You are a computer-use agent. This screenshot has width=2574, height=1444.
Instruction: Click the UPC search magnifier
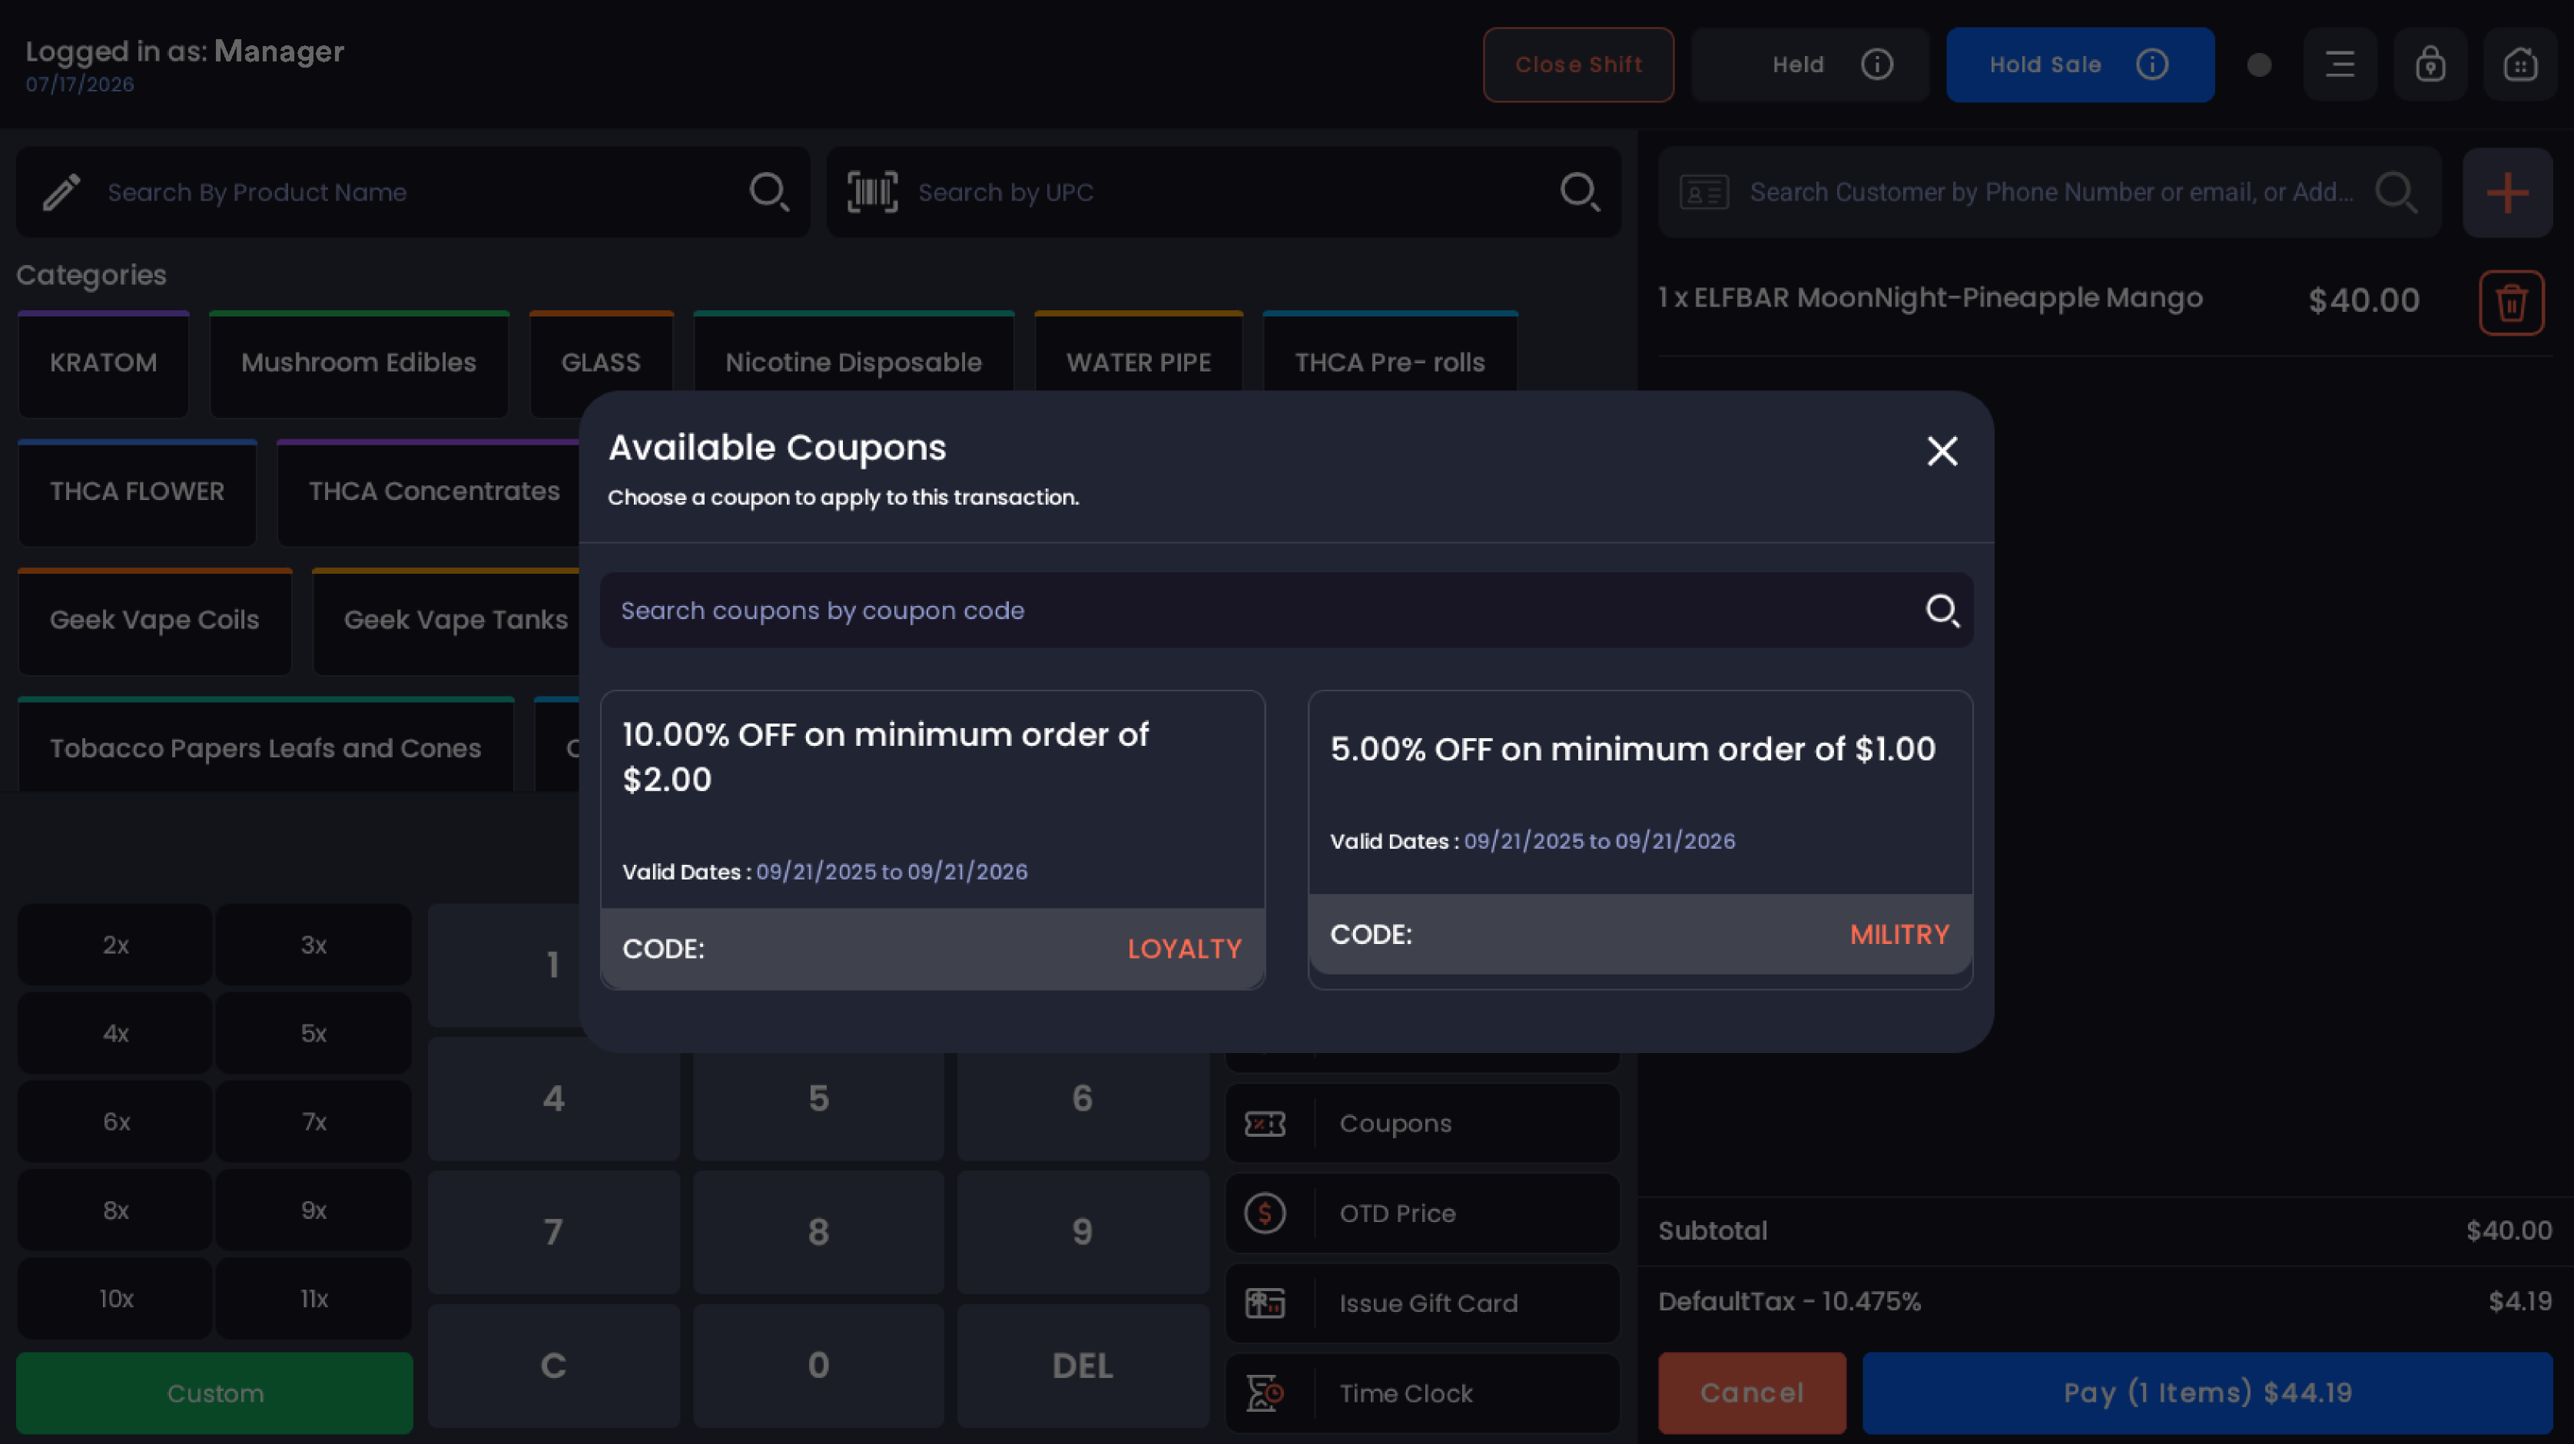point(1579,192)
